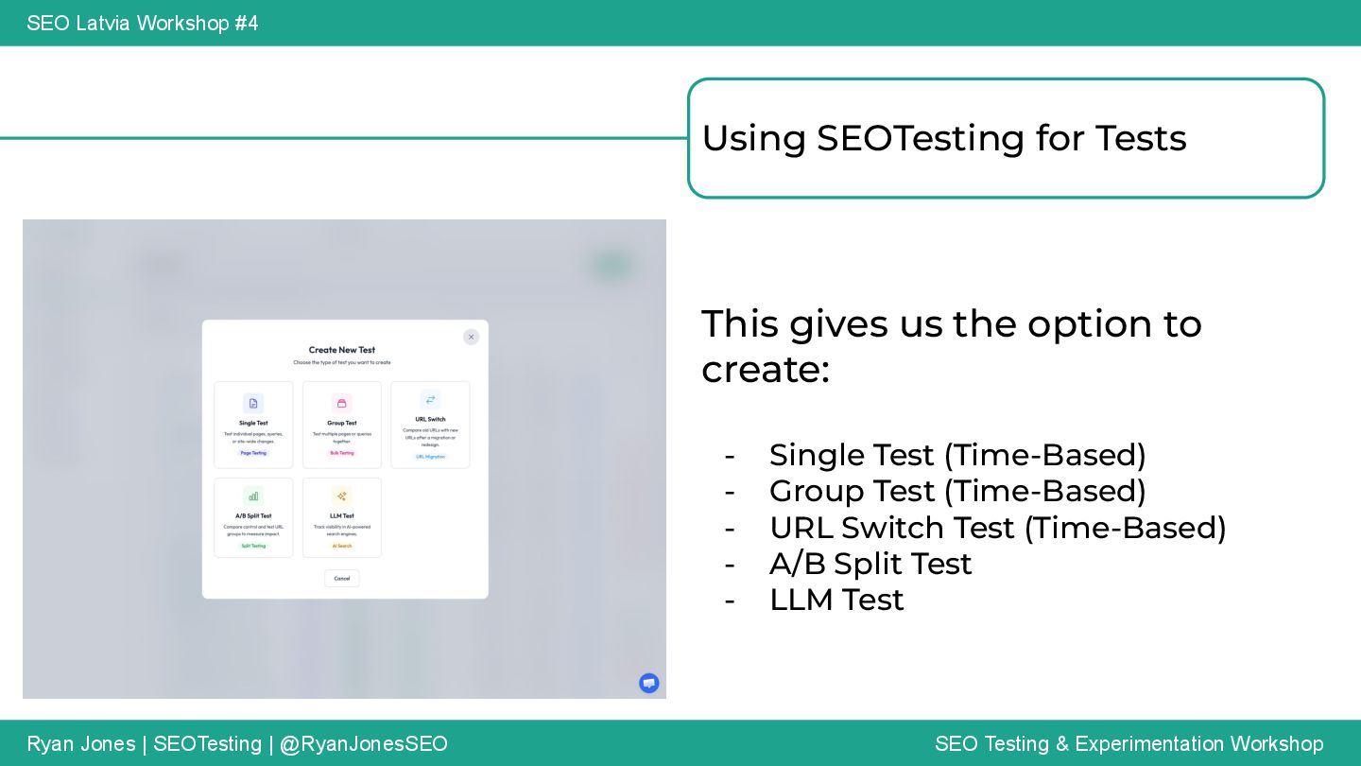Click the 'Compare control and test URL' description
1361x766 pixels.
point(253,531)
